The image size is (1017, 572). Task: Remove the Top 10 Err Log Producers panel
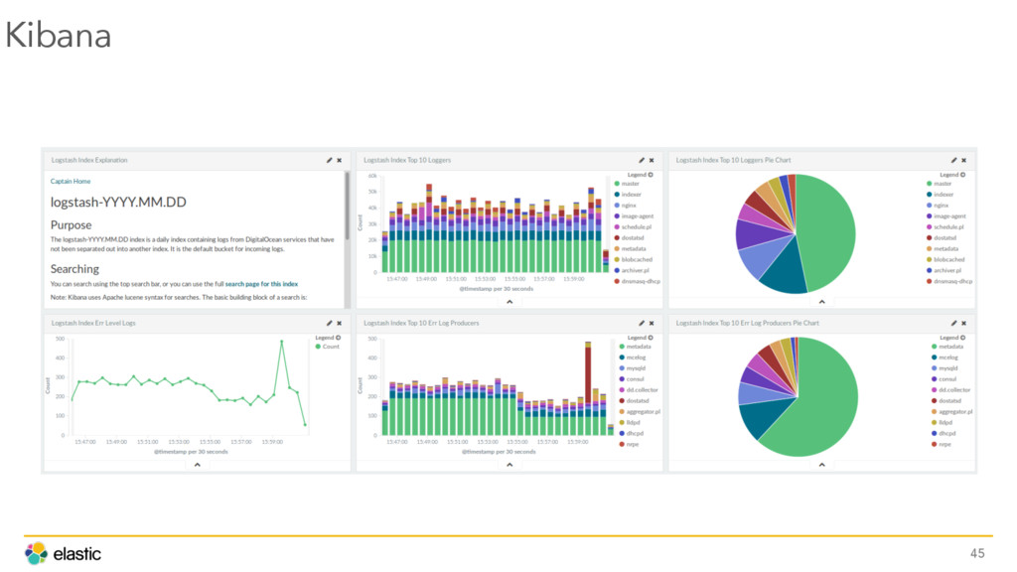click(652, 323)
